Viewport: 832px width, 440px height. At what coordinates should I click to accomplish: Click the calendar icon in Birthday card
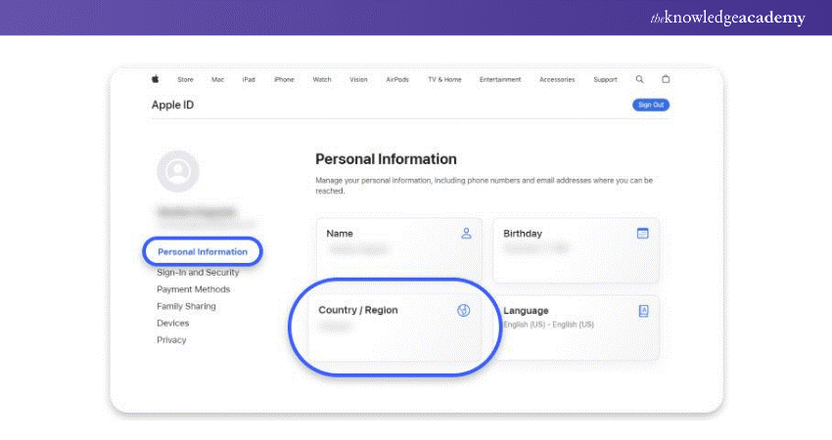coord(643,234)
